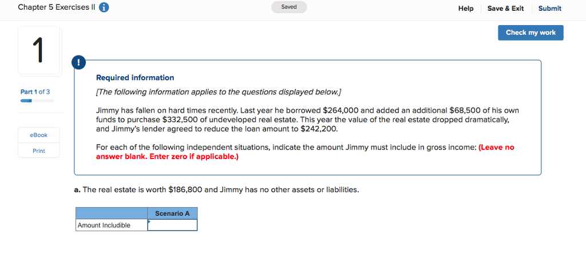Click the Jimmy has fallen on hard times paragraph
The height and width of the screenshot is (273, 586).
pyautogui.click(x=307, y=120)
